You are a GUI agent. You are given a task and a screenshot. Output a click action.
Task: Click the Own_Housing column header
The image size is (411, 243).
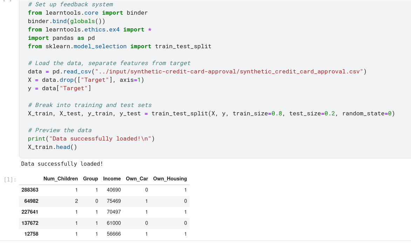click(x=170, y=179)
